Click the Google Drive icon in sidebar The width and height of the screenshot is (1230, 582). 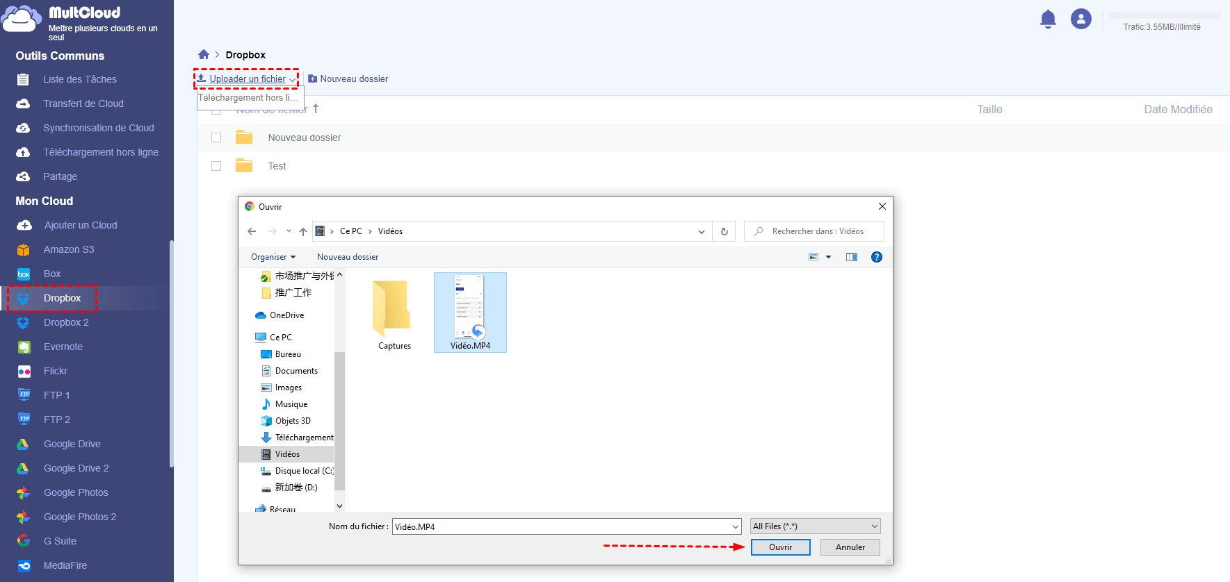point(24,444)
